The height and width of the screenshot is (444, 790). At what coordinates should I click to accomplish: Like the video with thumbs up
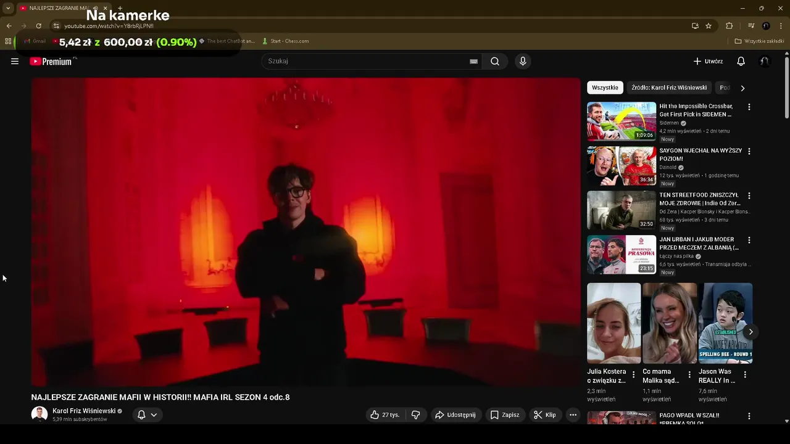[385, 415]
